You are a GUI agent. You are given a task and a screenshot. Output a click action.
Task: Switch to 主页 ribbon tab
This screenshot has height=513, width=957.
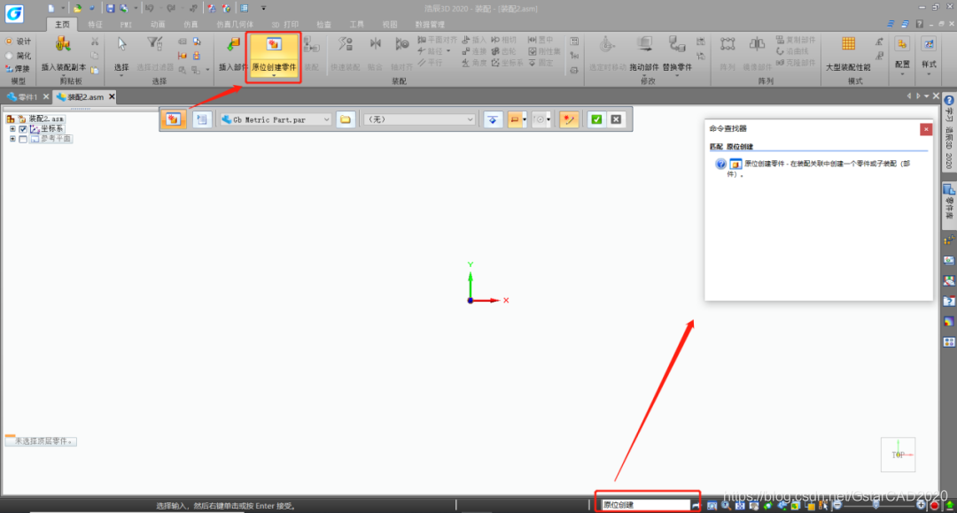(62, 25)
